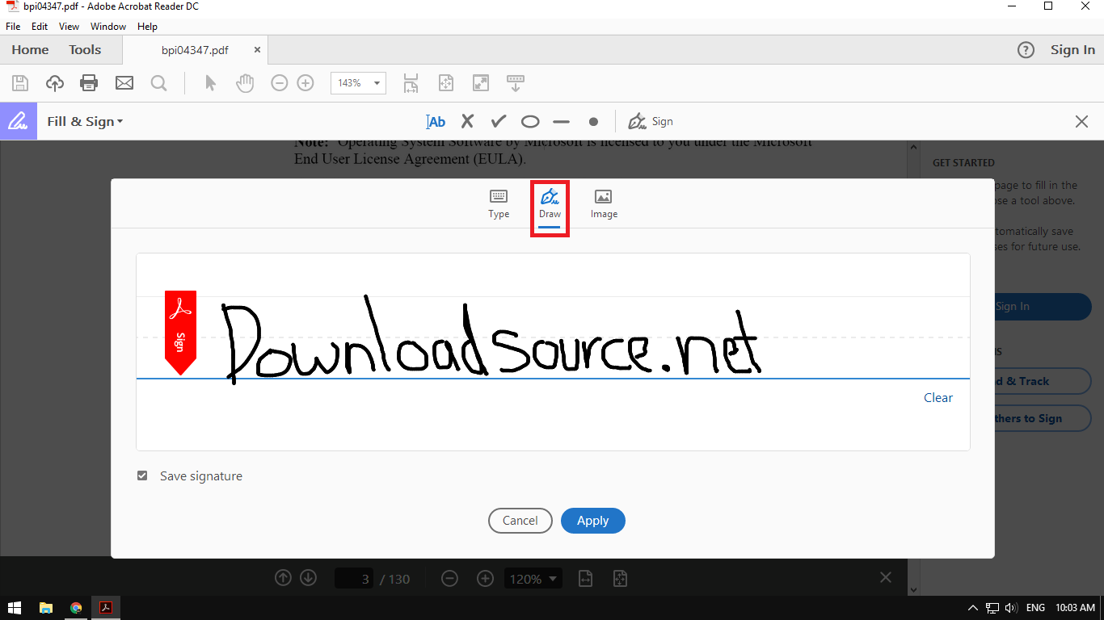
Task: Open the Windows Start menu
Action: click(15, 608)
